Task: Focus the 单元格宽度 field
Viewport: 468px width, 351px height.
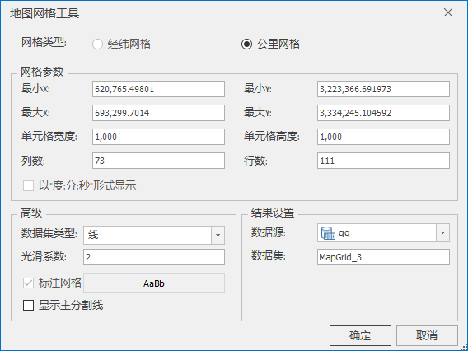Action: point(158,137)
